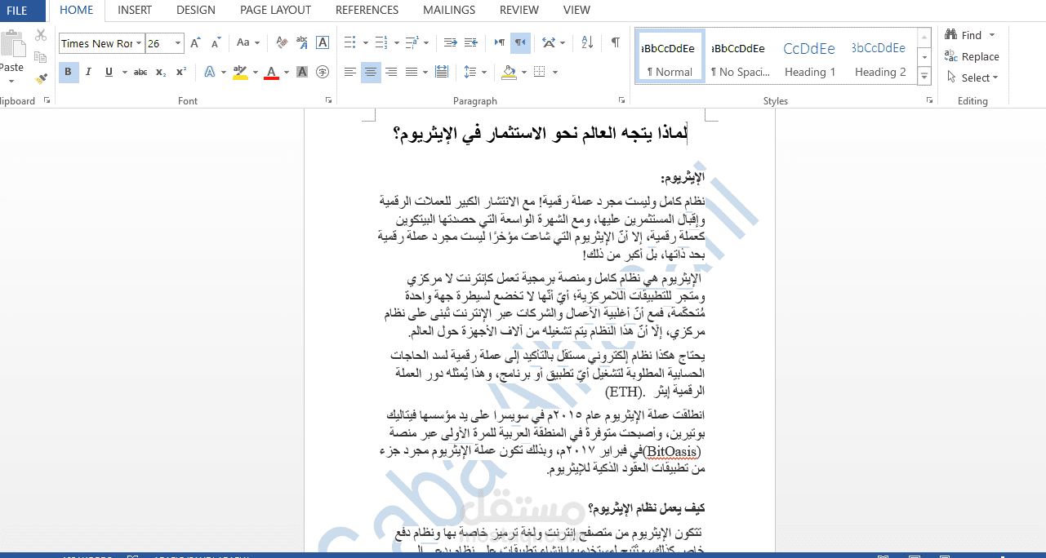Click the Borders icon

[539, 72]
